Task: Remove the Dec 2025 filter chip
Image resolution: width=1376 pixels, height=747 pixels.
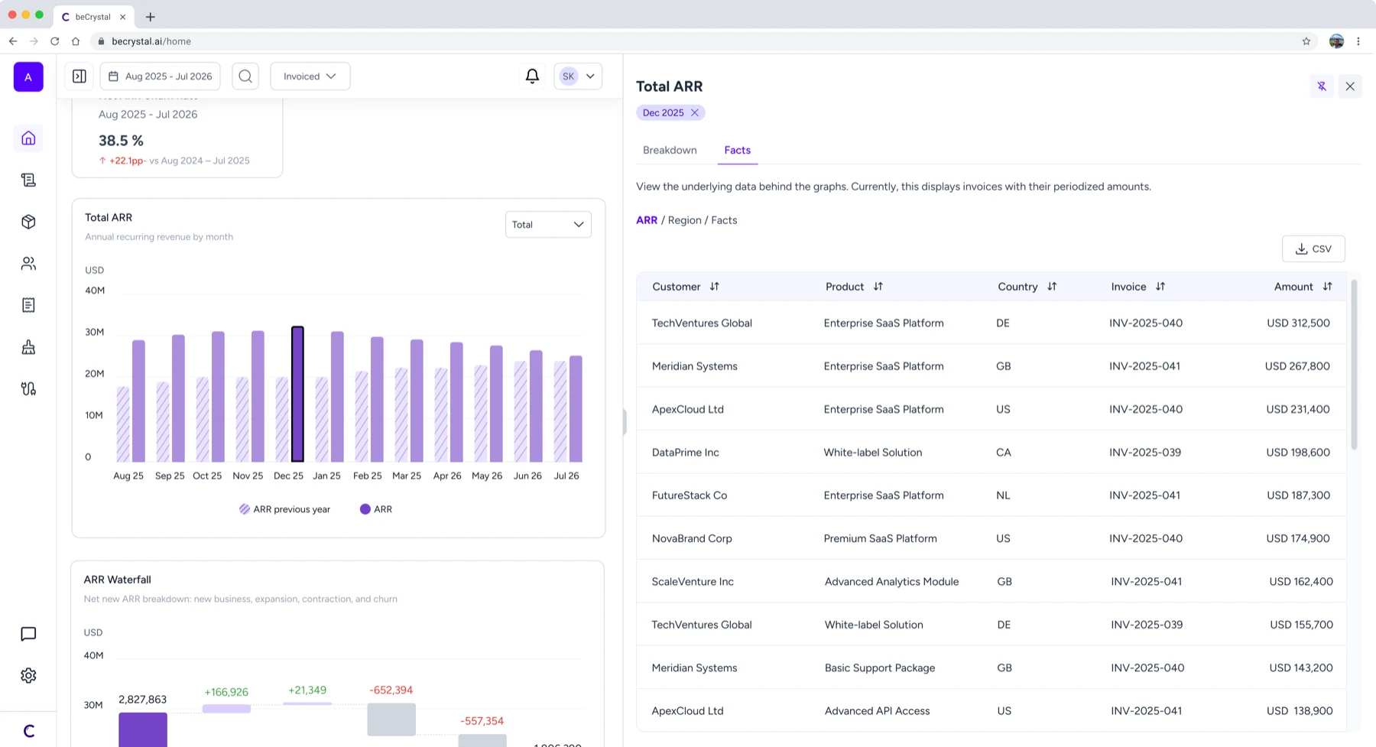Action: coord(695,112)
